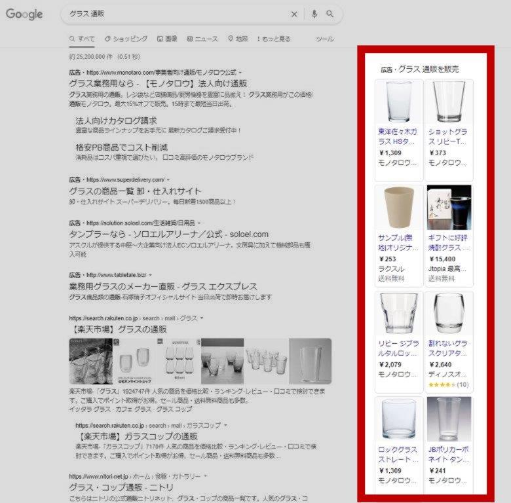Viewport: 511px width, 503px height.
Task: Open the タンブラーなら ソロエルアリーナ link
Action: tap(169, 234)
